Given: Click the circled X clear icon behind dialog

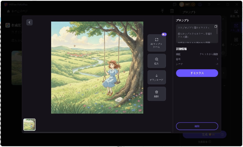Looking at the screenshot, I should click(223, 53).
